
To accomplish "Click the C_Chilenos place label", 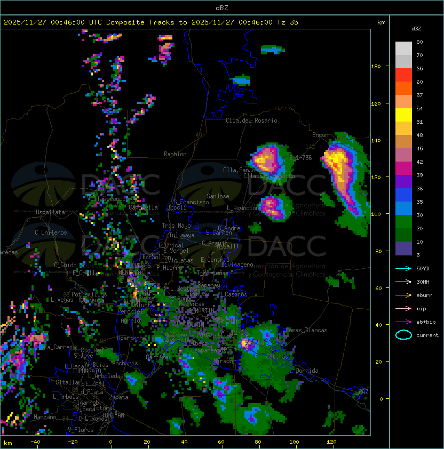I will [51, 232].
